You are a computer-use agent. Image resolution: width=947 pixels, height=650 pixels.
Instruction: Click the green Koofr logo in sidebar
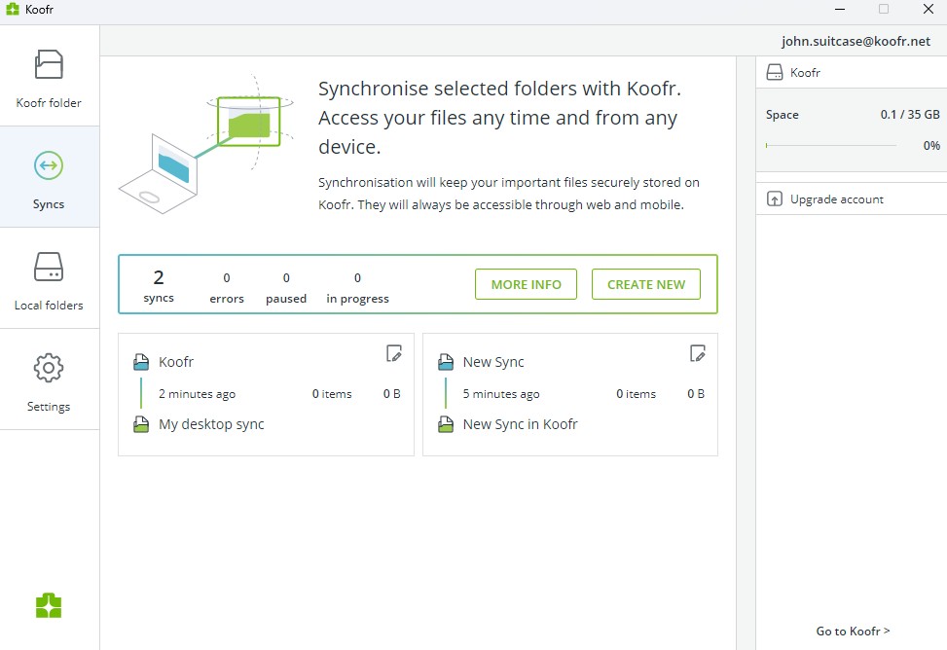click(49, 605)
